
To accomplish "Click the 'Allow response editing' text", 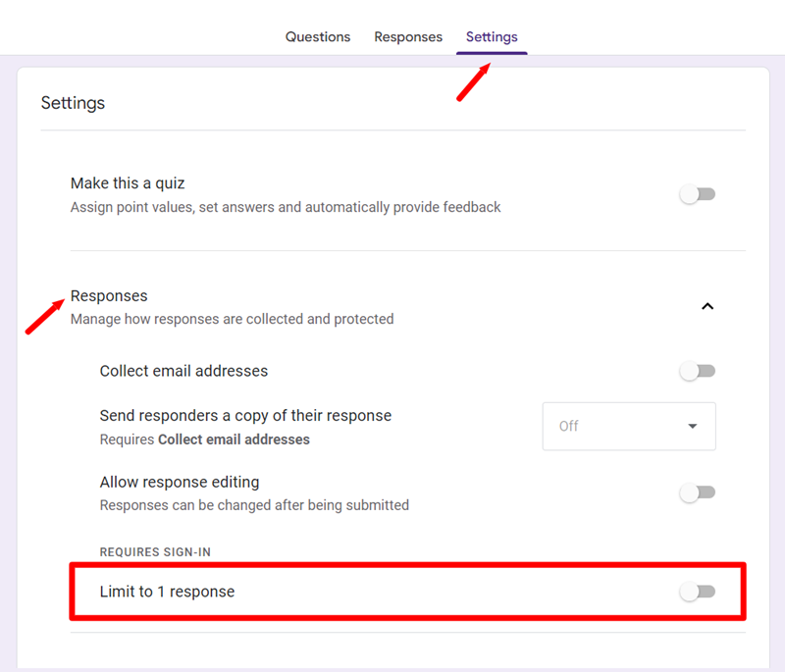I will [180, 482].
